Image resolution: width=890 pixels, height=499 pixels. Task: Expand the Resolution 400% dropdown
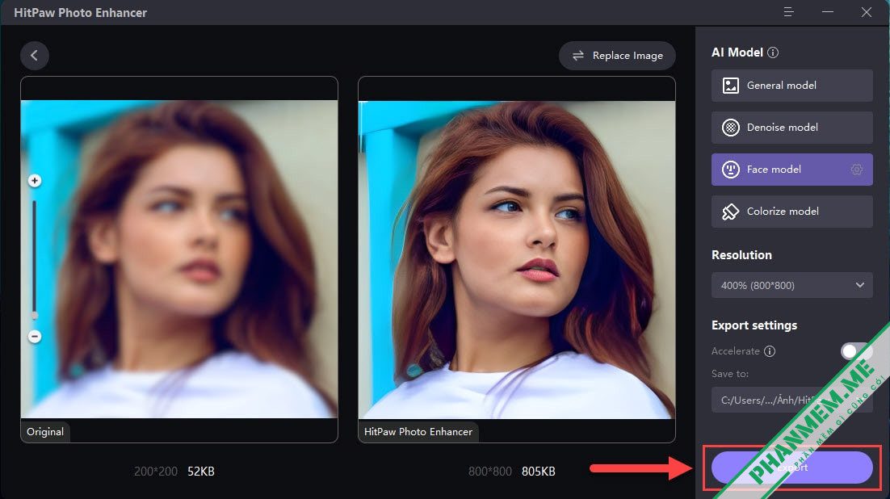click(791, 285)
